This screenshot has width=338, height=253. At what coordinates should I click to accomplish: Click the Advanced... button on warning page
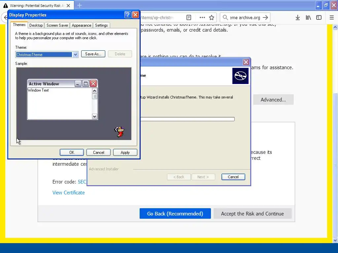click(x=273, y=99)
